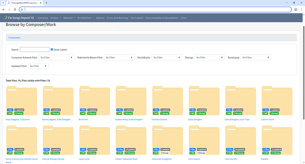The image size is (305, 164).
Task: Open the Brian Eno name link
Action: pyautogui.click(x=83, y=120)
